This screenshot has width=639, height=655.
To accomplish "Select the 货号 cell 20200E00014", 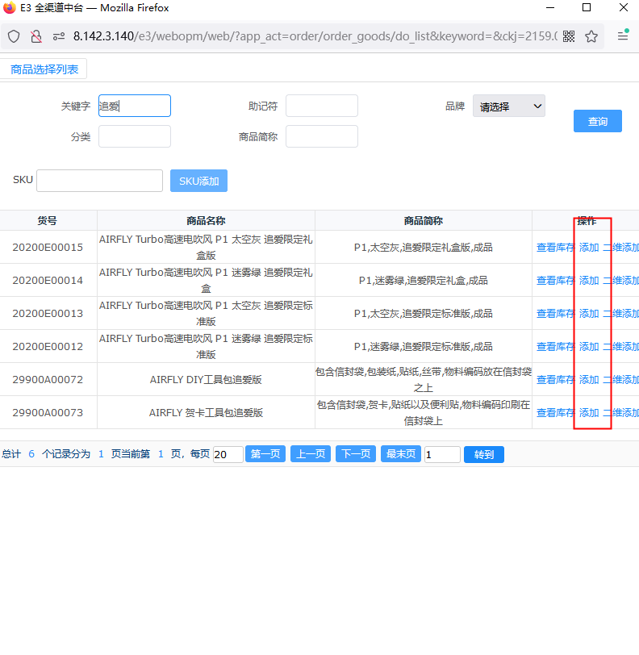I will tap(48, 280).
